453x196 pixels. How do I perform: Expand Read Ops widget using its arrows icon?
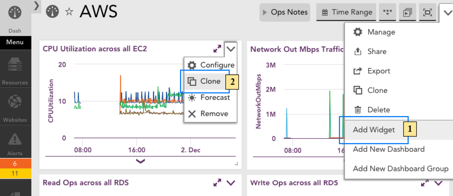217,182
